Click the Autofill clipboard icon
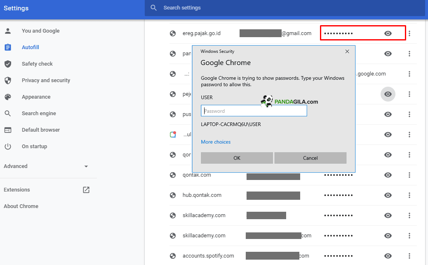Viewport: 428px width, 265px height. pos(8,47)
